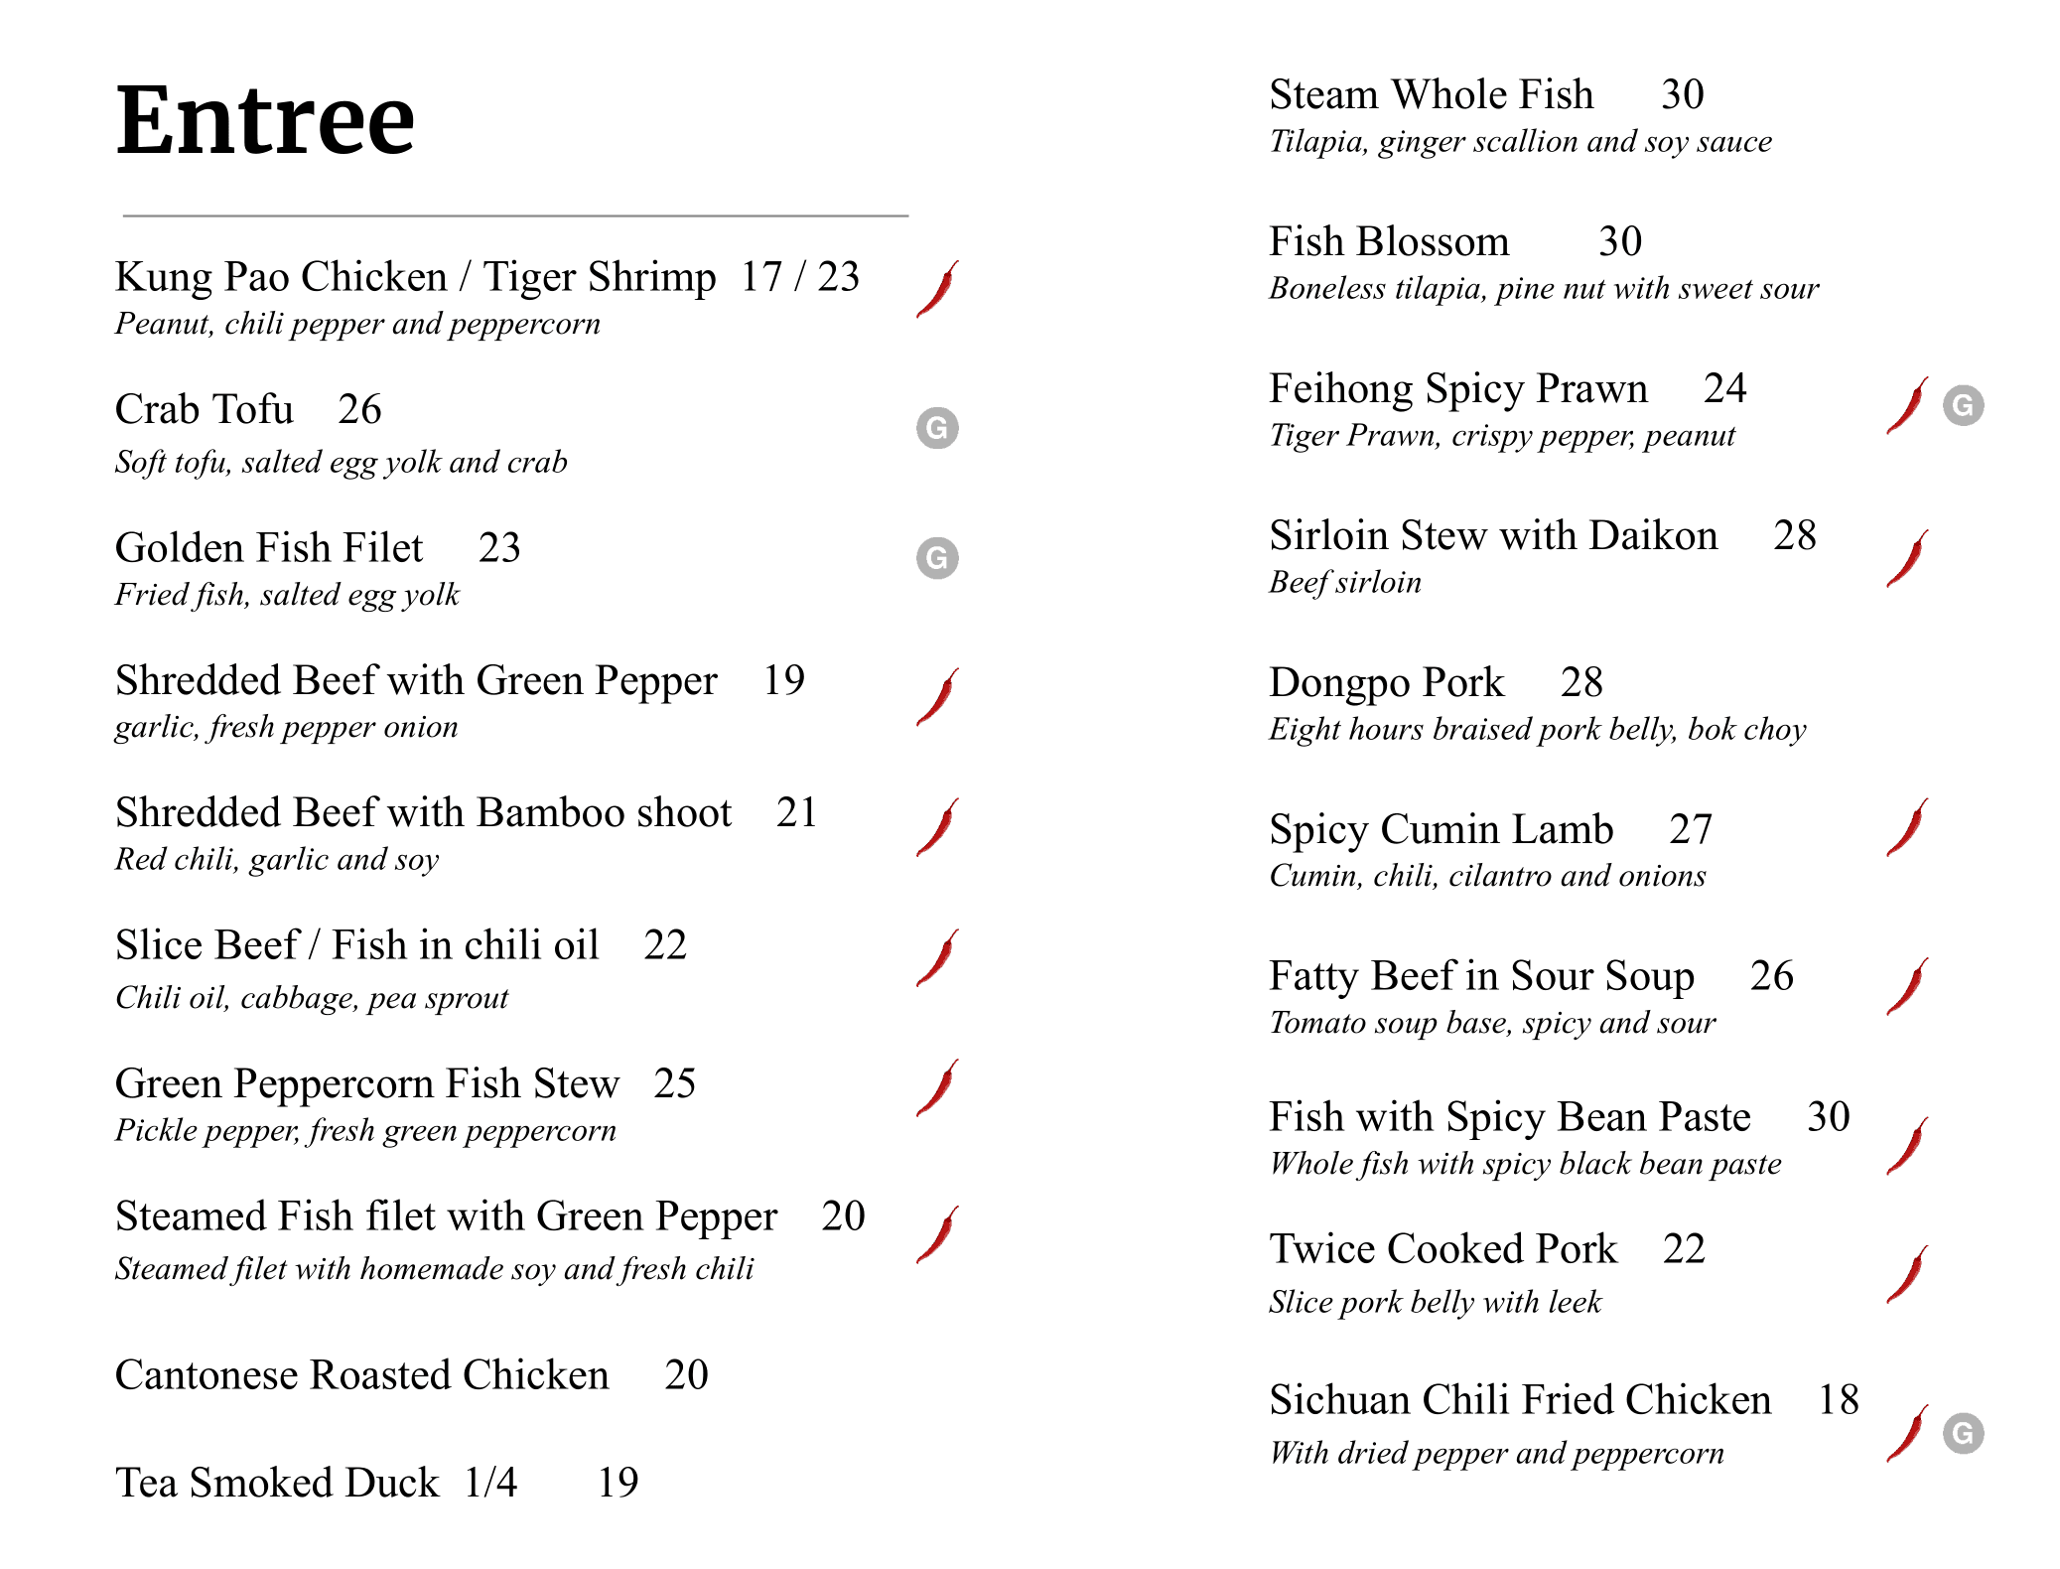Click the chili icon beside Green Peppercorn Fish Stew
Screen dimensions: 2060x1569
tap(938, 1088)
